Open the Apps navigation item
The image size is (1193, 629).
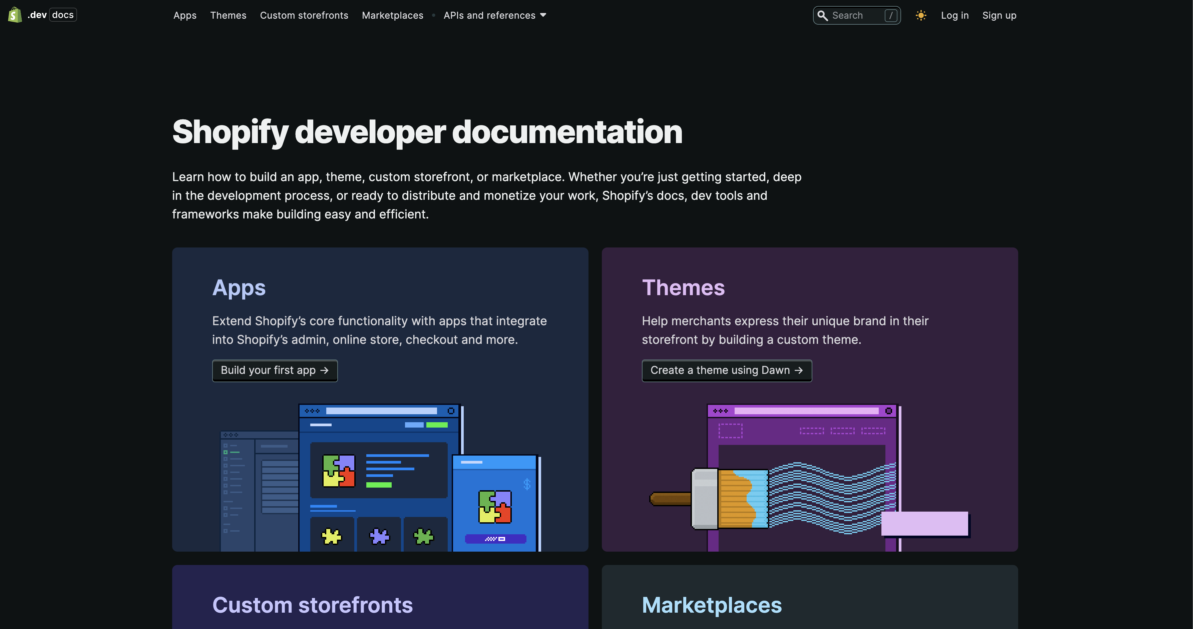coord(185,15)
